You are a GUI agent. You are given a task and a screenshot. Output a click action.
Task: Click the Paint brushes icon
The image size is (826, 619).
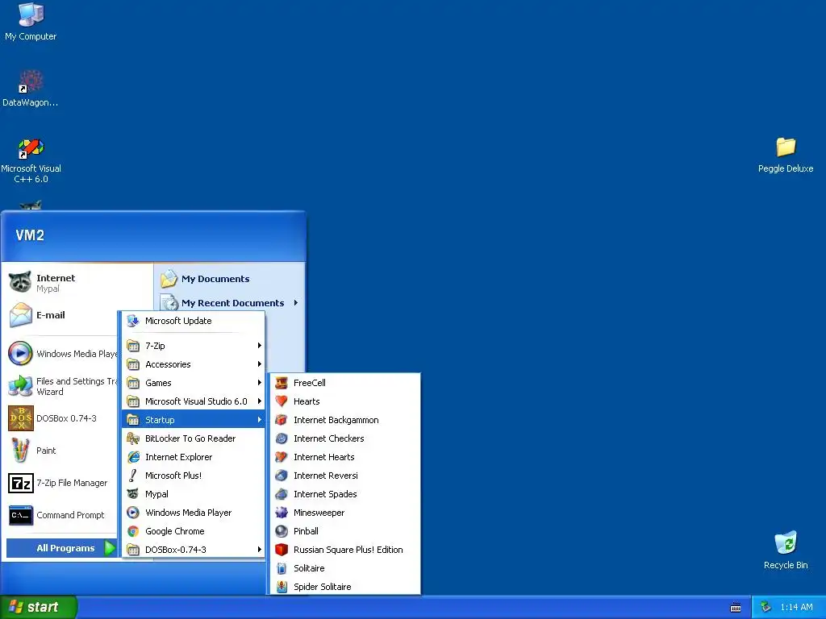coord(20,451)
